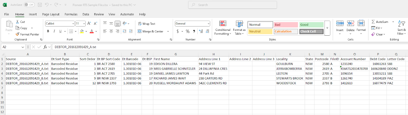The image size is (408, 115).
Task: Toggle the AutoSave switch
Action: [29, 5]
